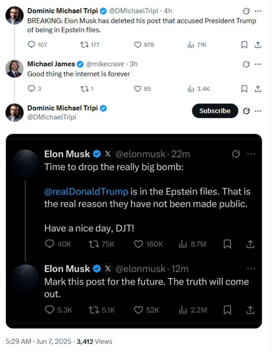
Task: Reply to Michael James's post
Action: tap(31, 89)
